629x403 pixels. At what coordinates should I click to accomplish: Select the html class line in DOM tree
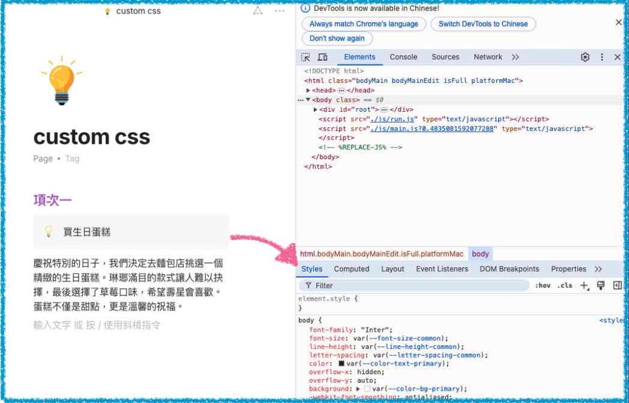[413, 80]
